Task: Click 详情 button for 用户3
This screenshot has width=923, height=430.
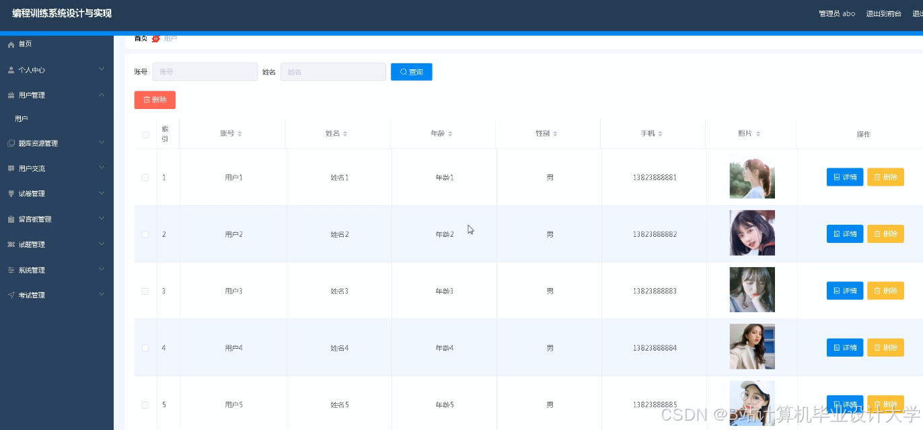Action: (x=845, y=291)
